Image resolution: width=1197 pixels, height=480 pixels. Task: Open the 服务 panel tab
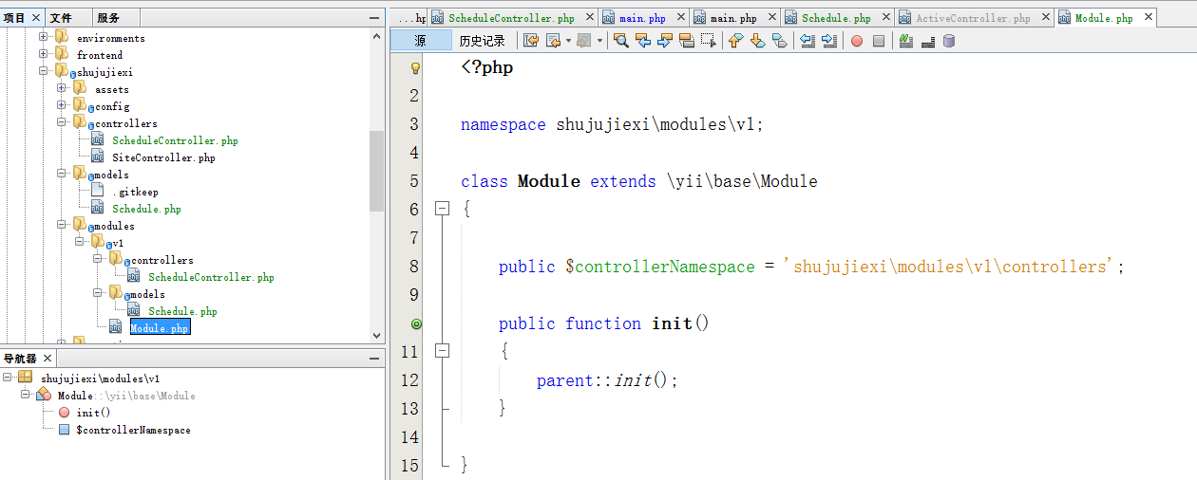click(109, 18)
